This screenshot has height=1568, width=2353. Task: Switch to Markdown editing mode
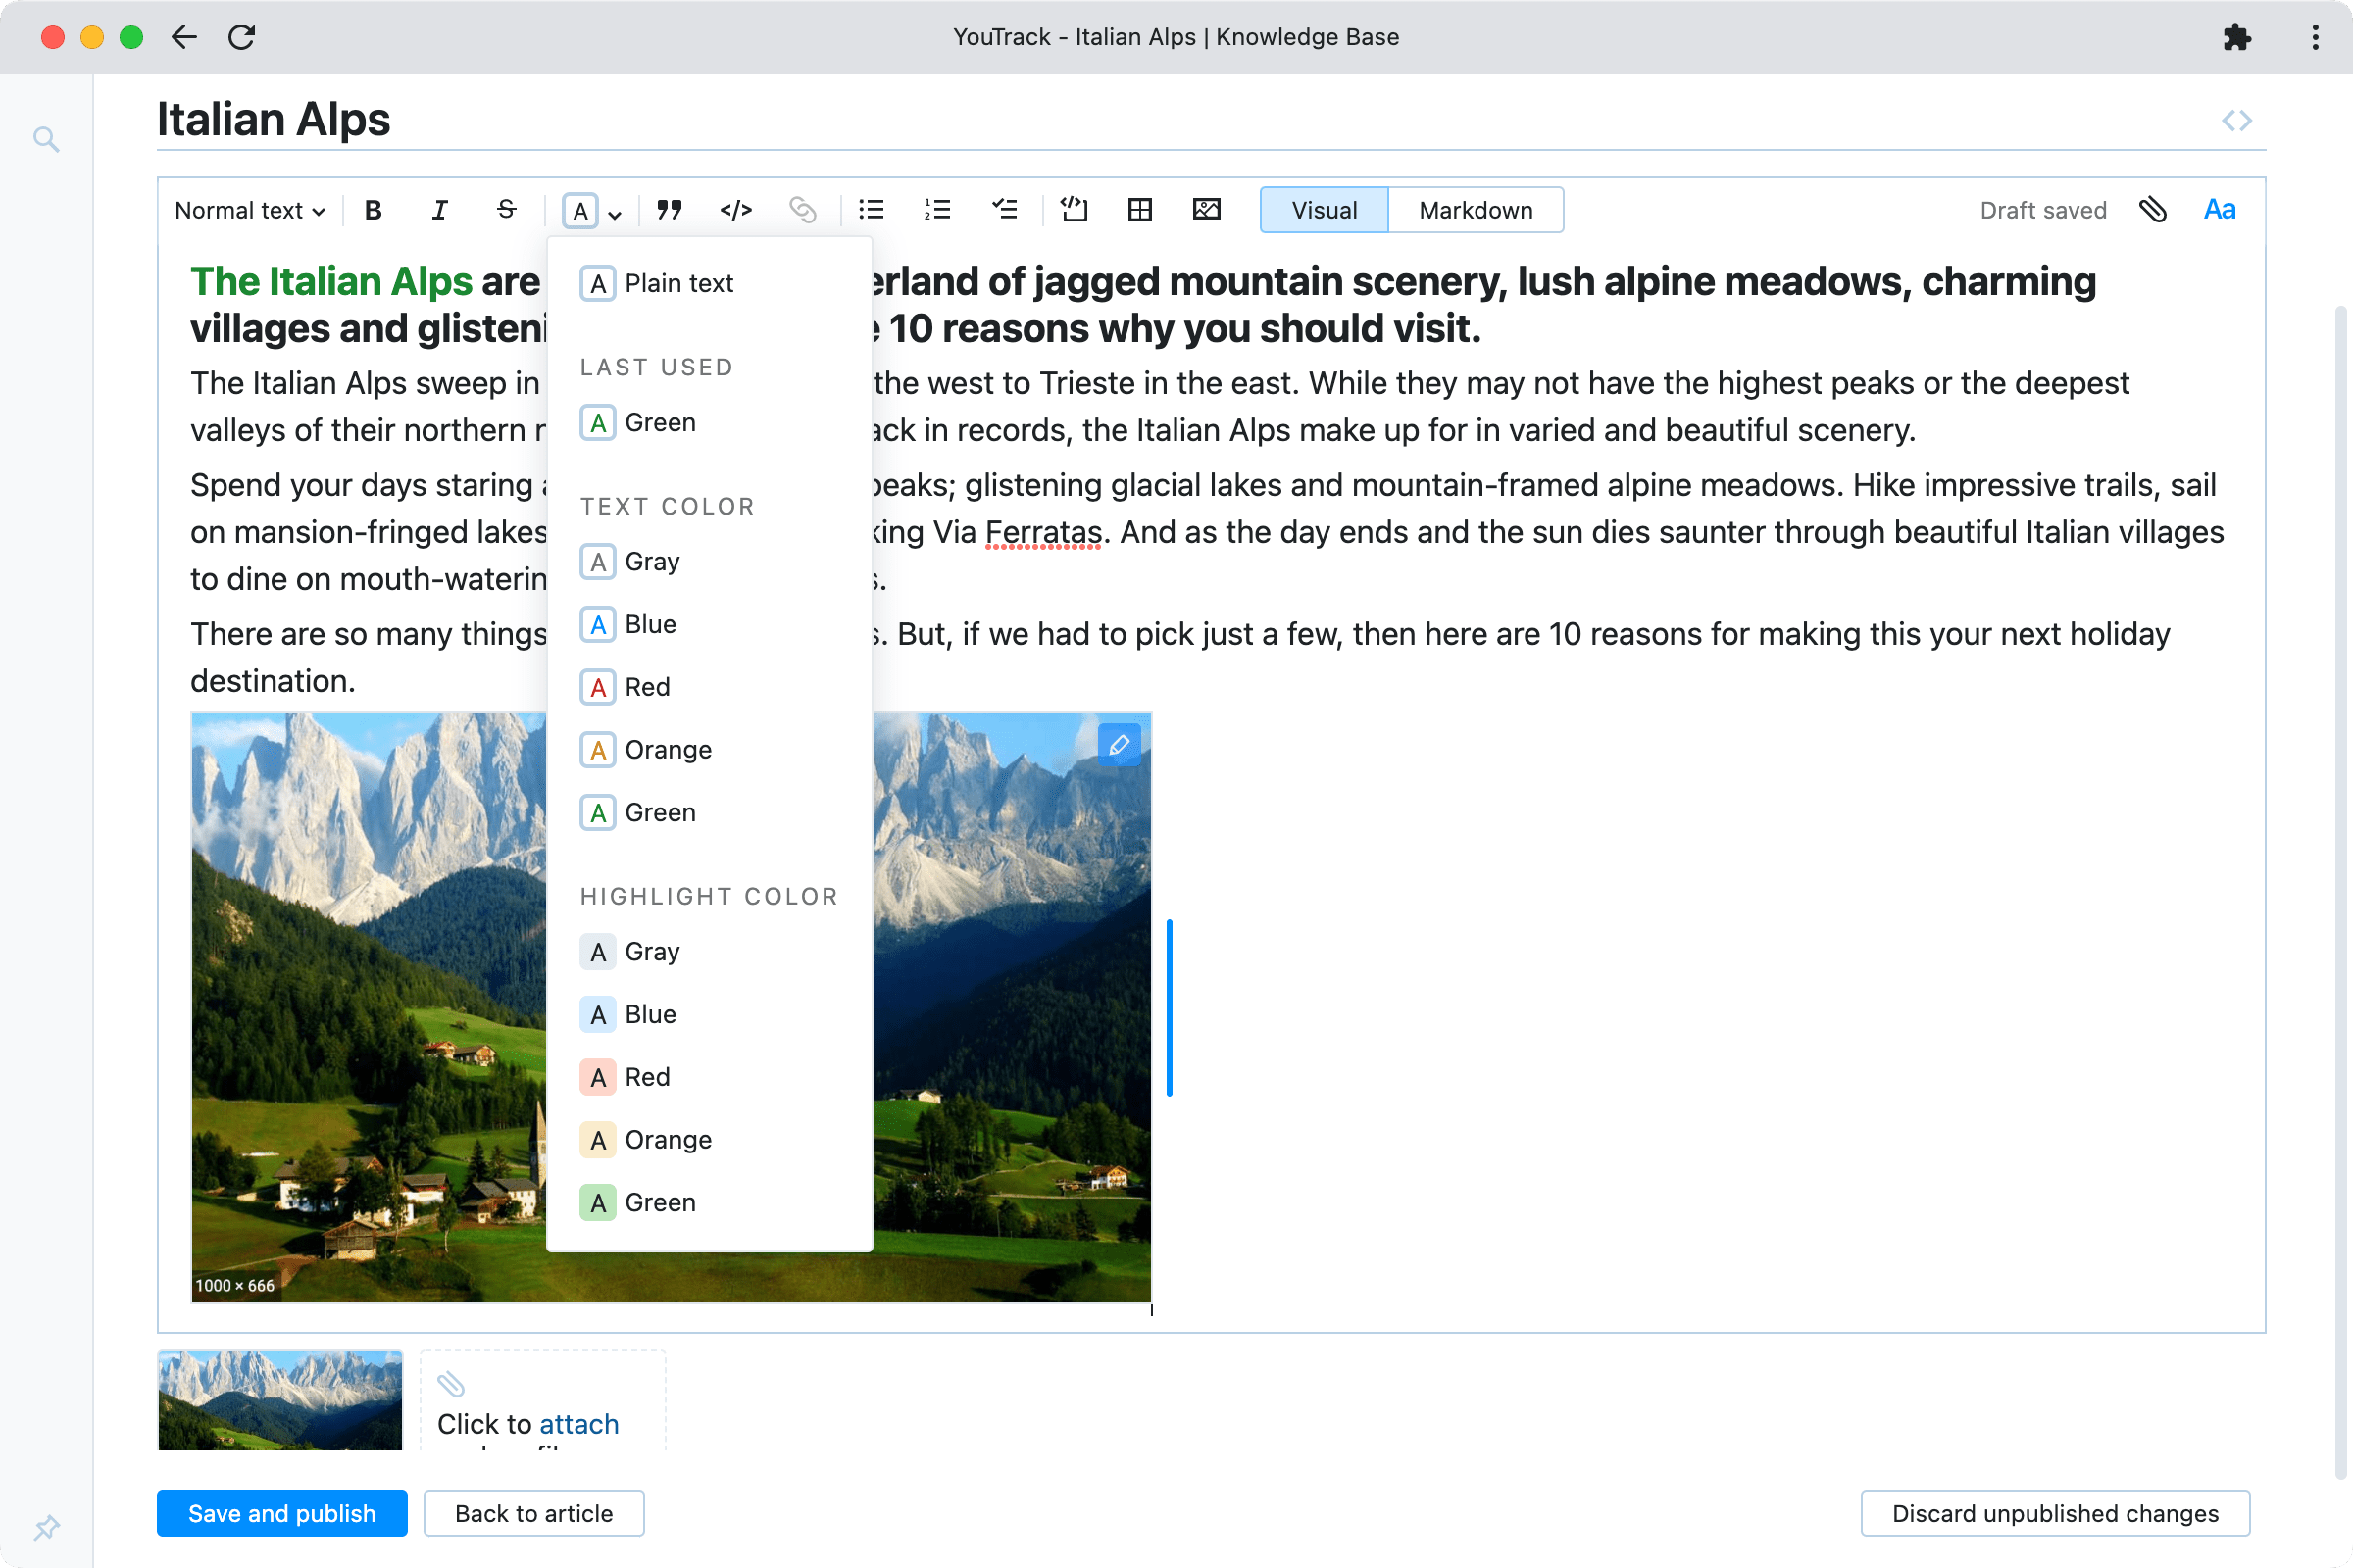coord(1475,210)
